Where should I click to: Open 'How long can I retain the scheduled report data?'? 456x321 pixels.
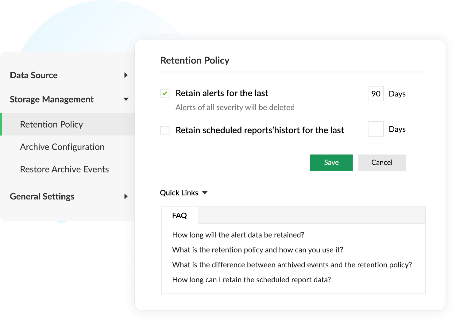tap(251, 280)
